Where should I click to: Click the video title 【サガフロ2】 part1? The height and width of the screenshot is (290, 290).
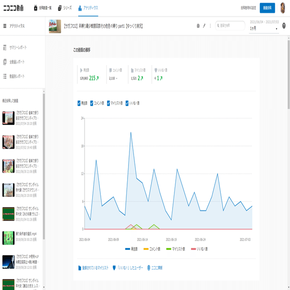103,26
